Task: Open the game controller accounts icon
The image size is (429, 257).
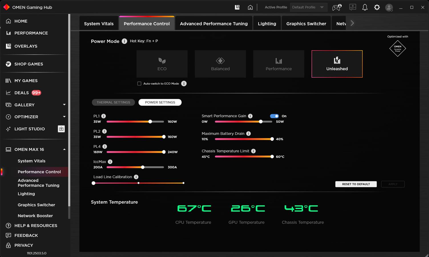Action: [x=336, y=7]
